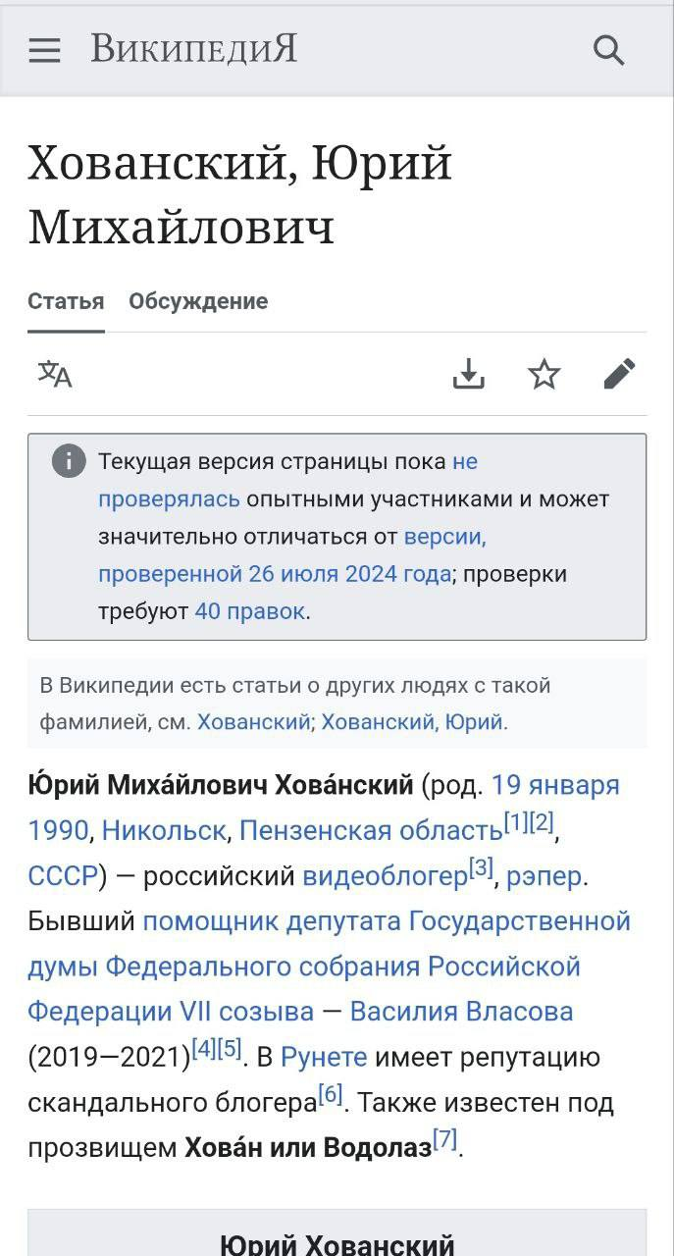Select the Статья tab
Viewport: 674px width, 1256px height.
pyautogui.click(x=66, y=301)
